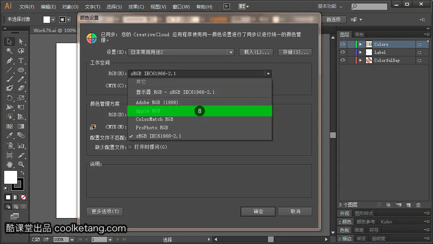Click the 存储(S)... button

(295, 52)
